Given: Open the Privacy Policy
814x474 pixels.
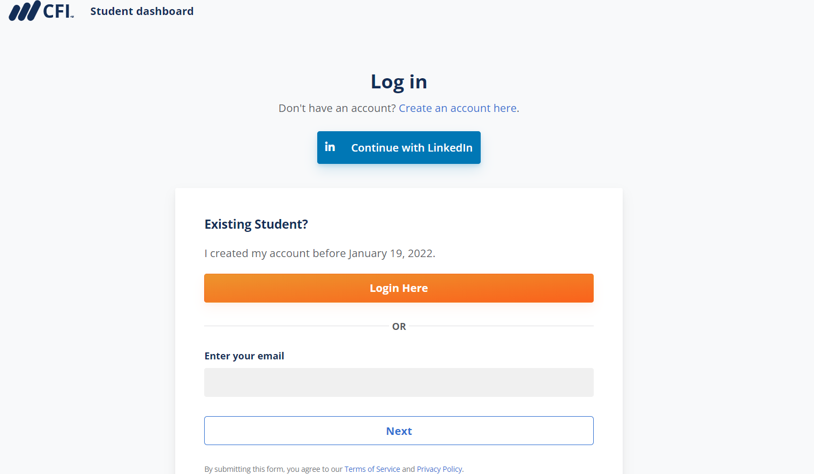Looking at the screenshot, I should (x=439, y=469).
